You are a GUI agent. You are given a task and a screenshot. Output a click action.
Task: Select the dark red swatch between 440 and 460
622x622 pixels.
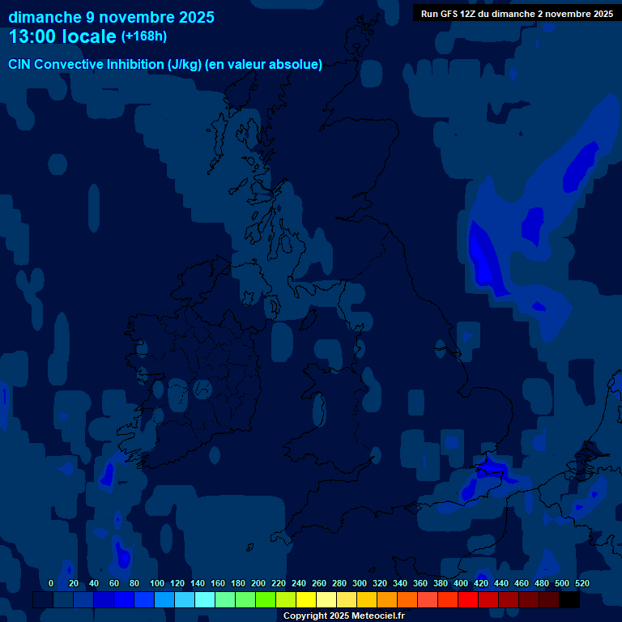(509, 600)
